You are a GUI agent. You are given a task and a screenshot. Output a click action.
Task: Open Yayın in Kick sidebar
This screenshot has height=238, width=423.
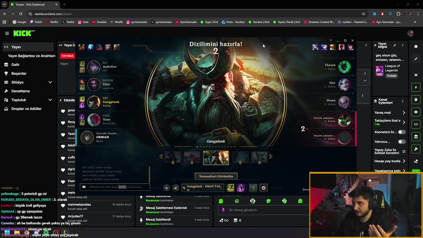tap(28, 47)
